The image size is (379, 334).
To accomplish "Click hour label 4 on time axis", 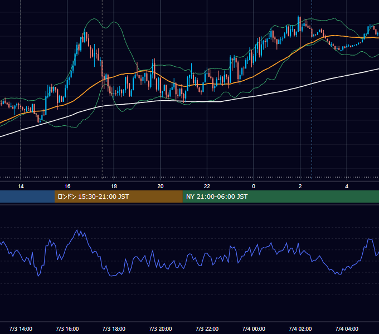I will click(347, 186).
